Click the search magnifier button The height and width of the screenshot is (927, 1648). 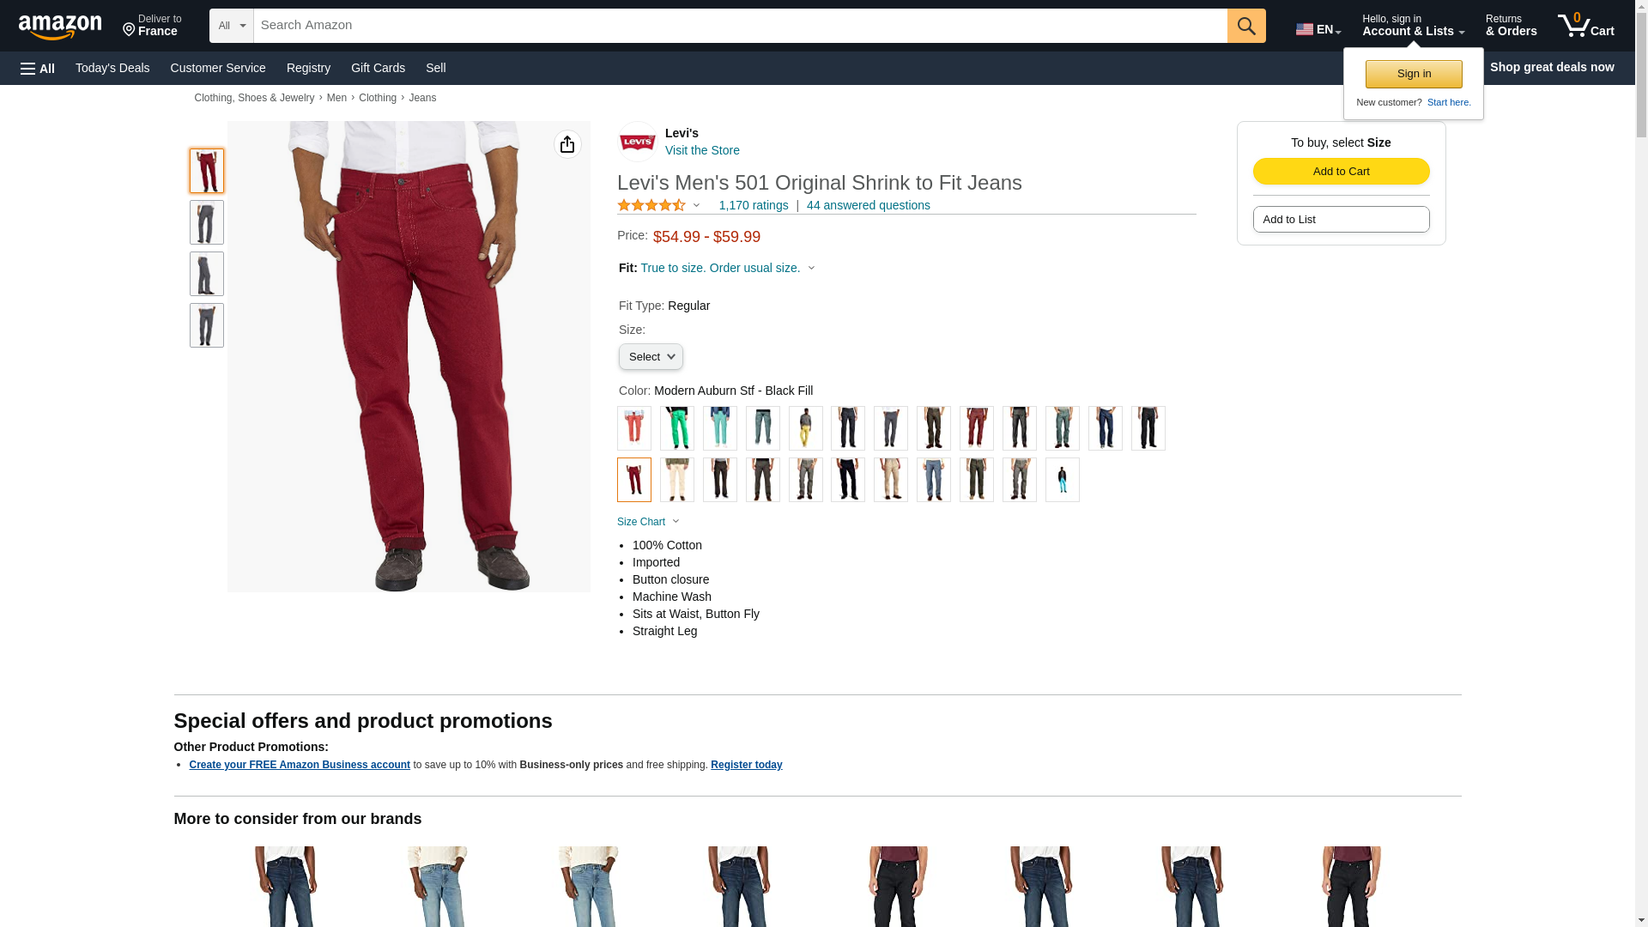(x=1246, y=26)
